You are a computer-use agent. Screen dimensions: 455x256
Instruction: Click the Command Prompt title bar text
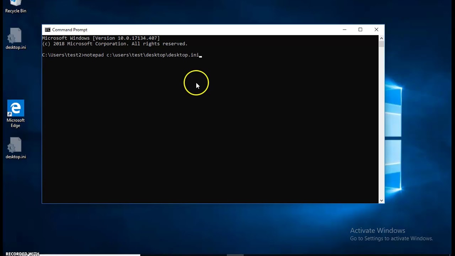[x=70, y=30]
